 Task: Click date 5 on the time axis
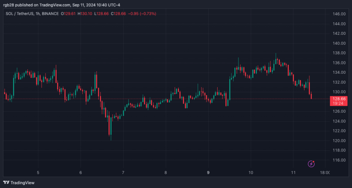pyautogui.click(x=38, y=173)
